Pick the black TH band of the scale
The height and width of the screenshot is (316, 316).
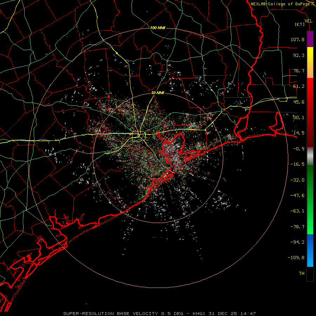[310, 274]
